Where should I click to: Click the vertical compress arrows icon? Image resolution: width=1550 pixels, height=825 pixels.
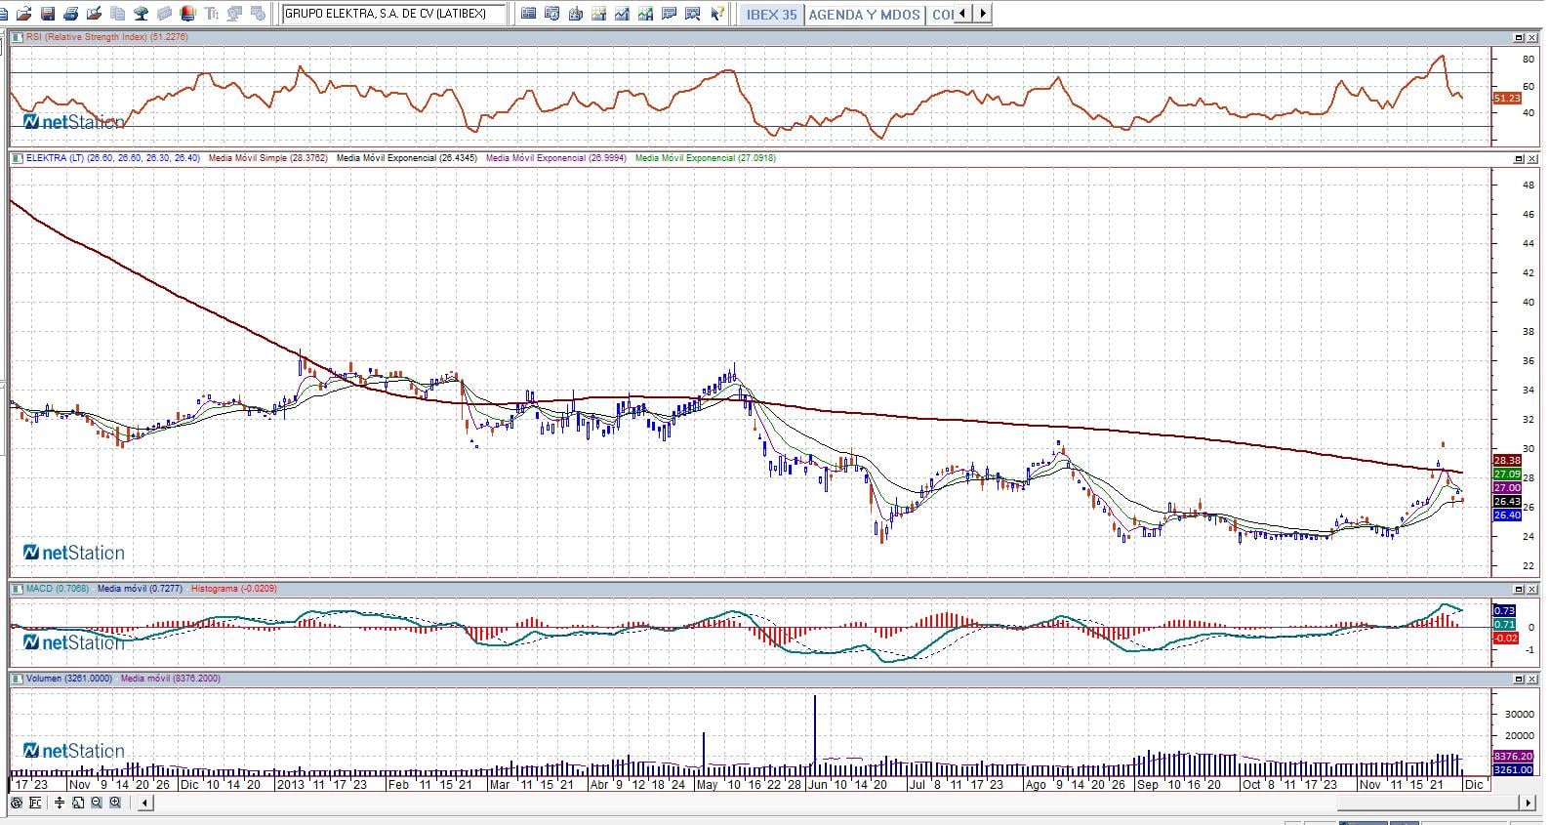(x=60, y=803)
